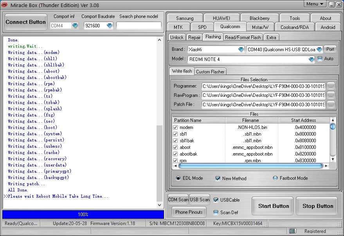Open the Extra sub-tab
344x236 pixels.
[x=271, y=38]
